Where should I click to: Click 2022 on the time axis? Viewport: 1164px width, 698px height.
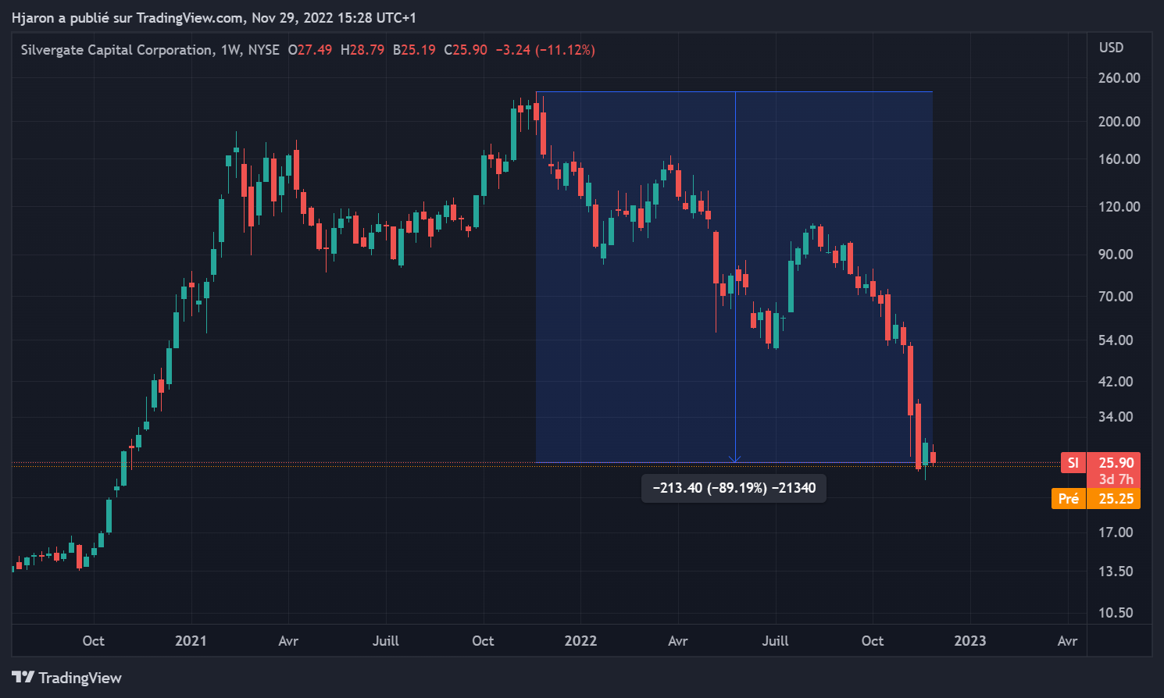[580, 641]
